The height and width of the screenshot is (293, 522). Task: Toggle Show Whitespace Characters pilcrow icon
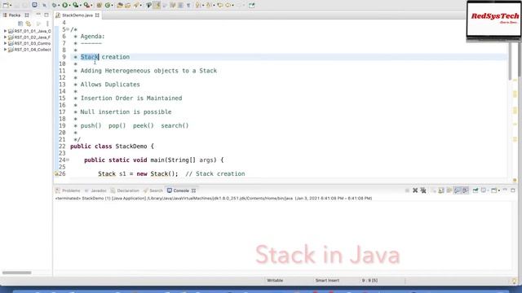(x=188, y=6)
